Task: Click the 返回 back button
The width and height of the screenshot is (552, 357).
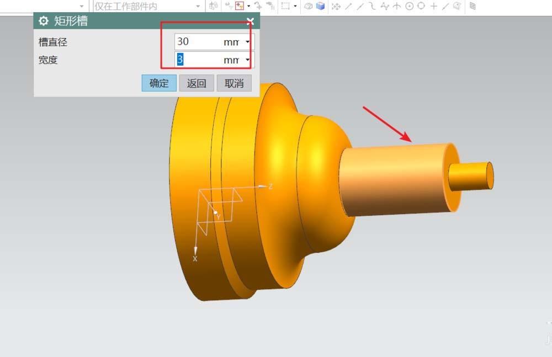Action: [197, 83]
